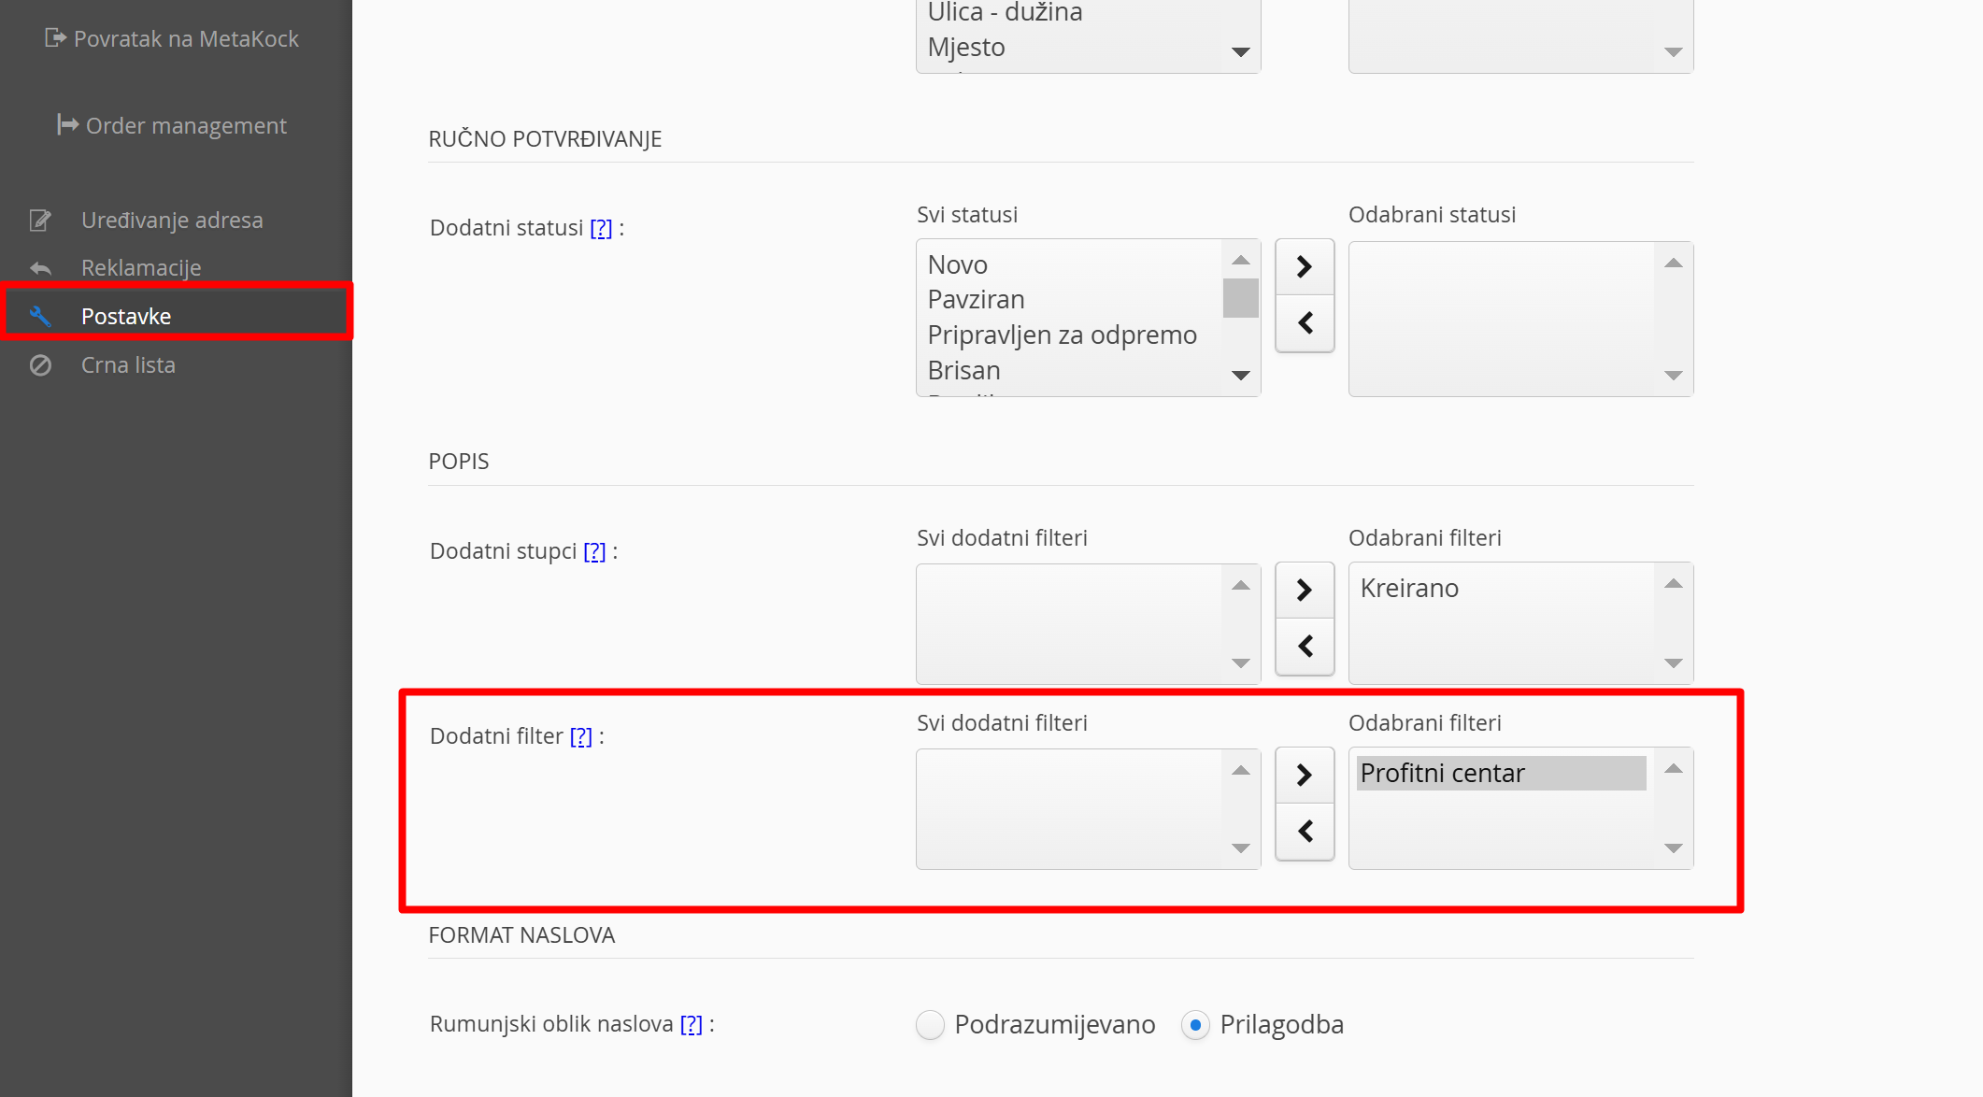The height and width of the screenshot is (1097, 1983).
Task: Open help link for Dodatni statusi
Action: click(601, 228)
